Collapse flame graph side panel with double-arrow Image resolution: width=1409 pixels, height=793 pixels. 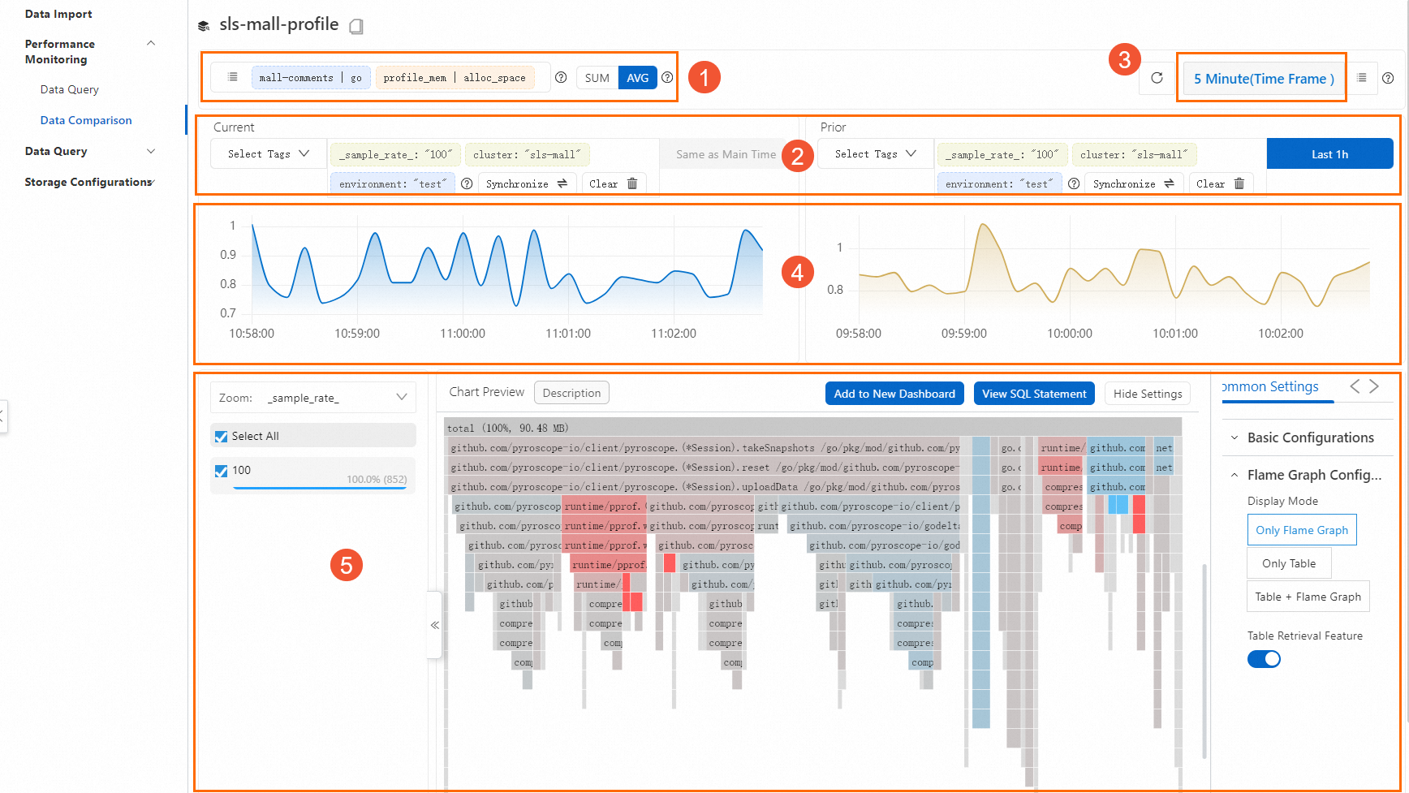[435, 625]
